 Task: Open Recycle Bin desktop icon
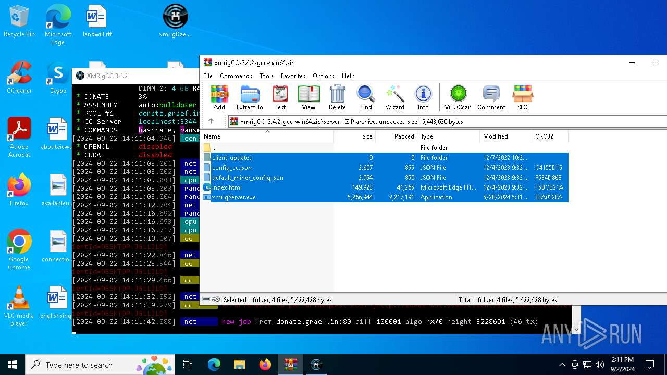(x=19, y=22)
